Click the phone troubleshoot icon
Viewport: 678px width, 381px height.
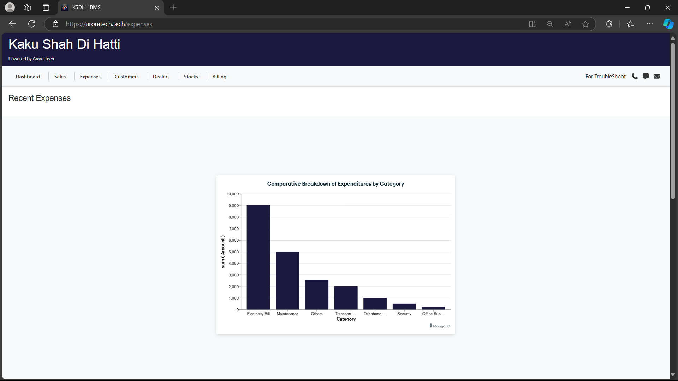click(x=635, y=76)
